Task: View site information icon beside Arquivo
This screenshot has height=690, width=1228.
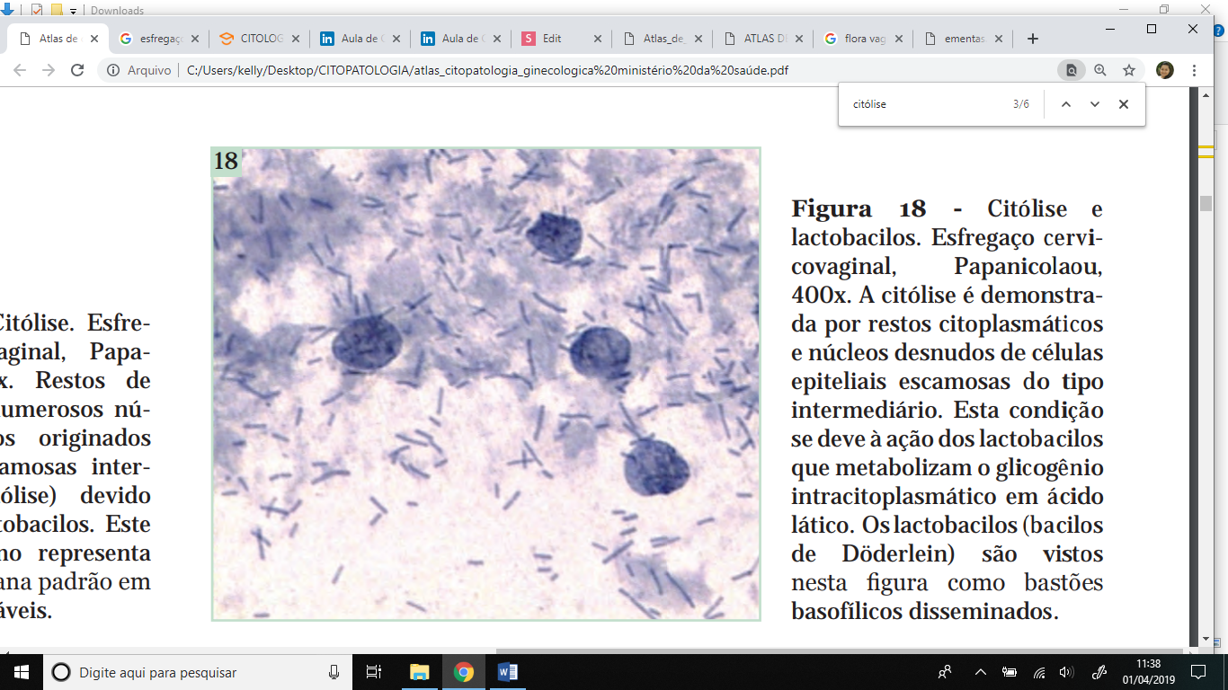Action: [113, 70]
